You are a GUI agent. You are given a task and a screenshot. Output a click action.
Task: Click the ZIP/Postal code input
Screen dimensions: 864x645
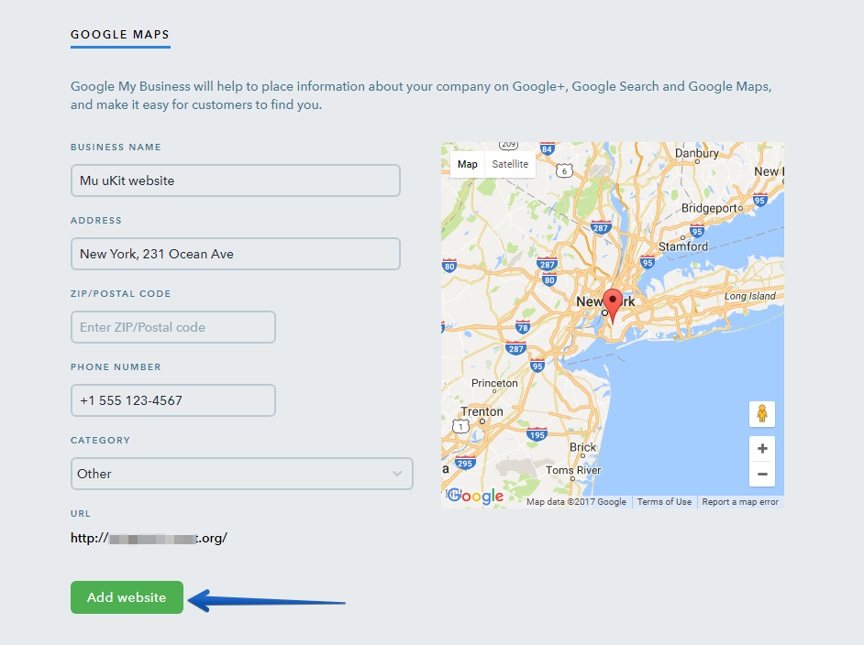(x=173, y=327)
